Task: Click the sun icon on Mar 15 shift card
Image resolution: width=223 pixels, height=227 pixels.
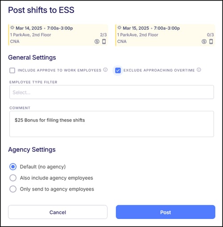Action: [x=119, y=28]
